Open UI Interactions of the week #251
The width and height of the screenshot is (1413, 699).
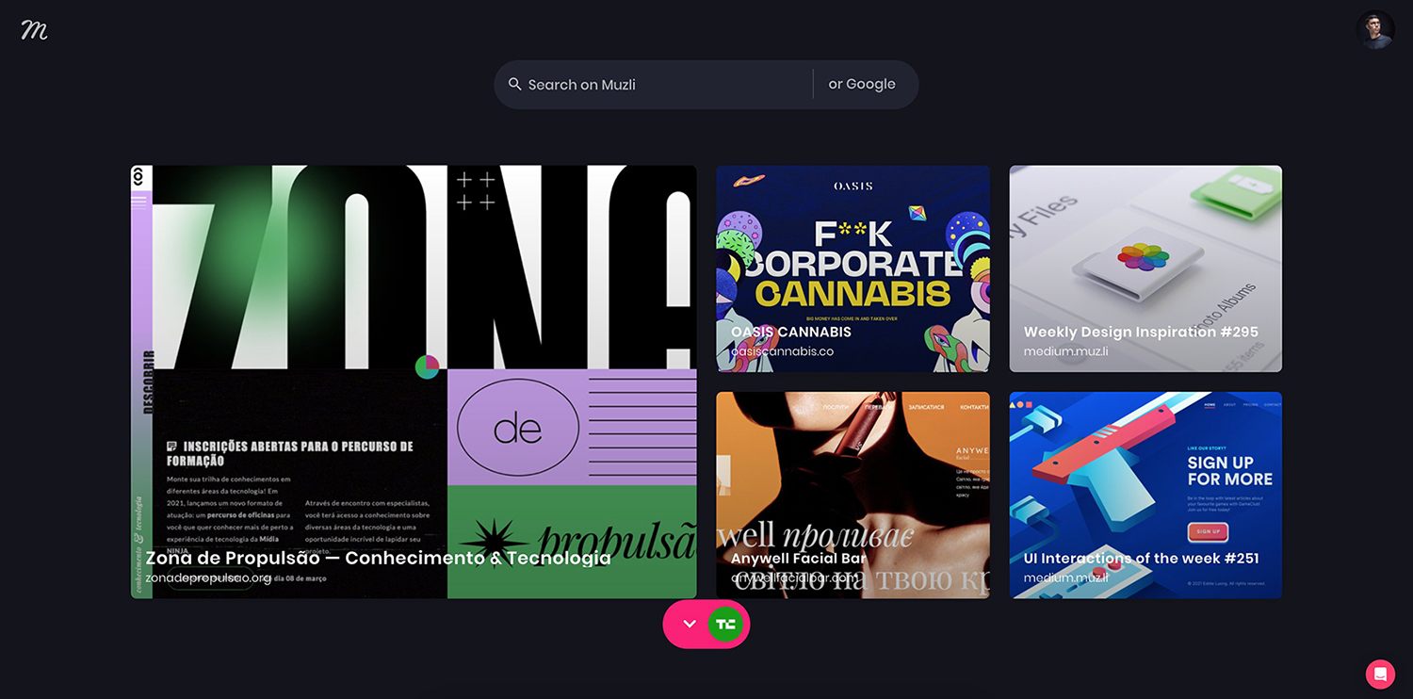(1145, 495)
